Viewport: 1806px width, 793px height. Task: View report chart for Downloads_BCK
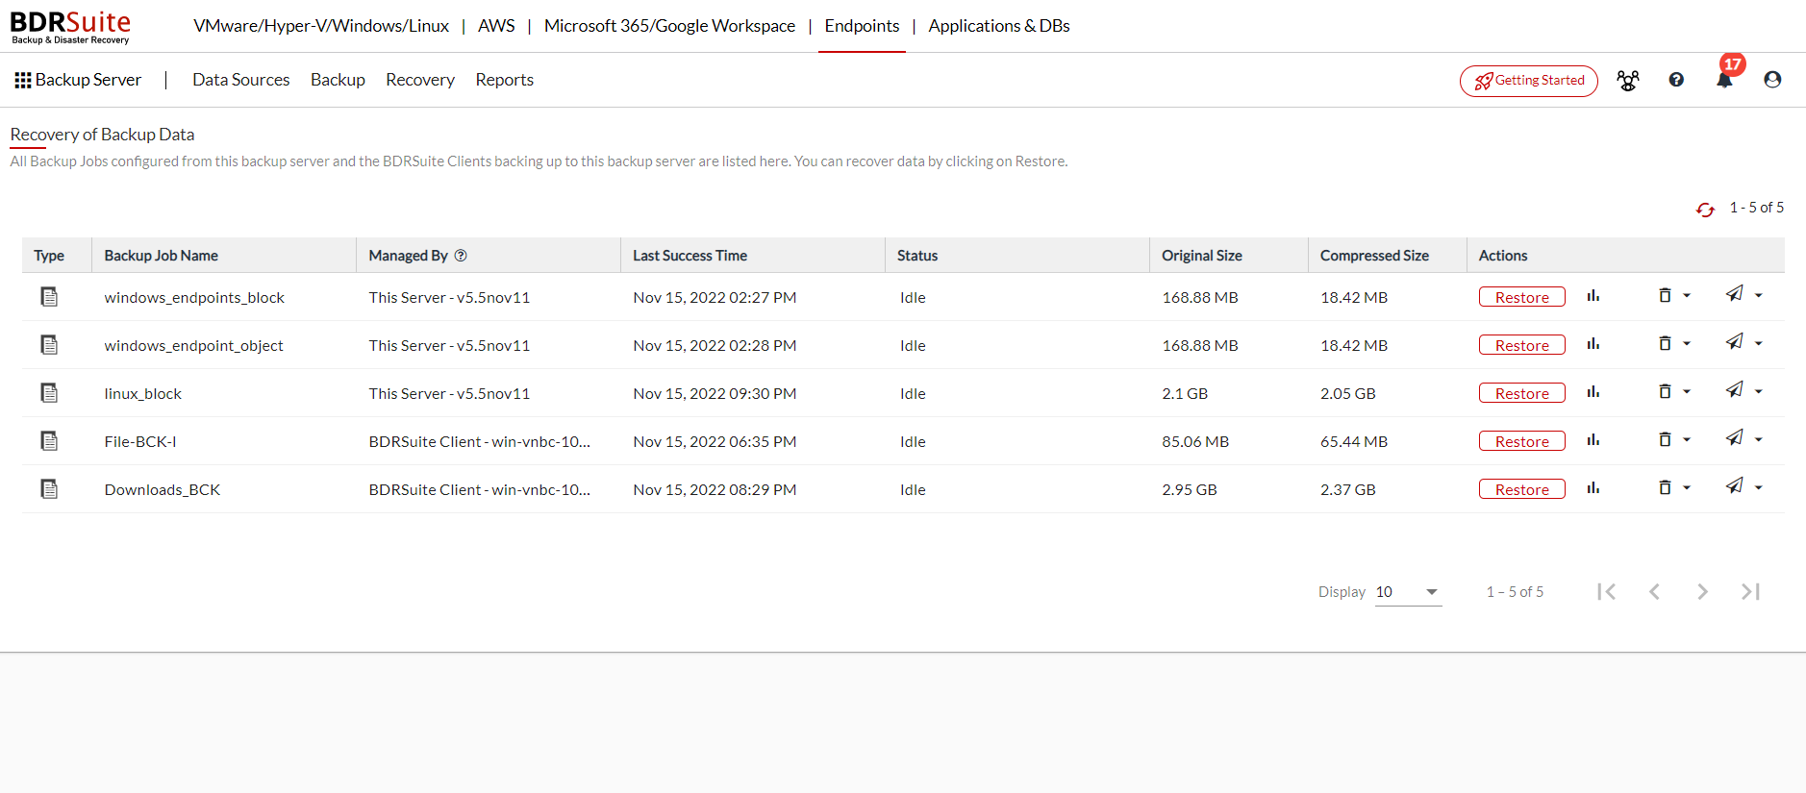[1593, 488]
